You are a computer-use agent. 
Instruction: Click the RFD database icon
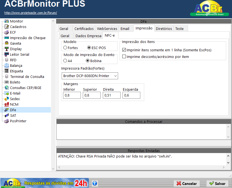(x=7, y=60)
